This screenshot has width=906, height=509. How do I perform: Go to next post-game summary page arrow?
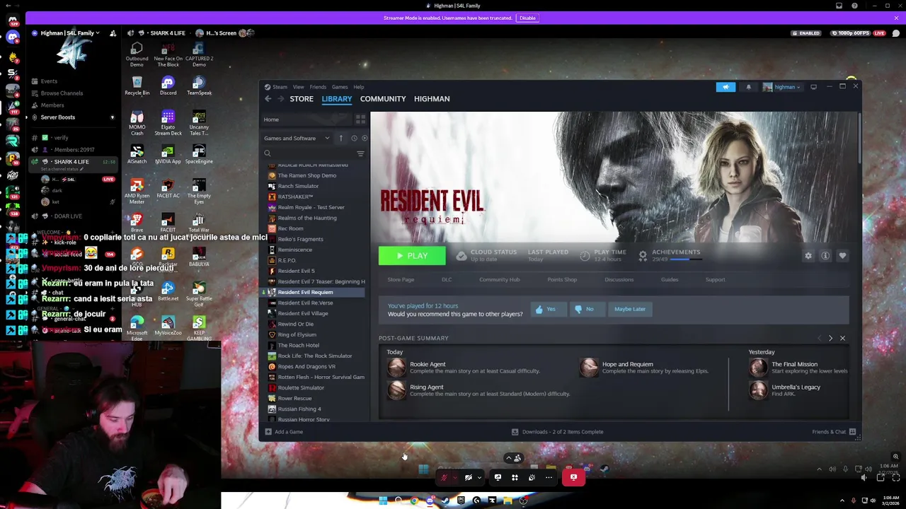tap(830, 339)
